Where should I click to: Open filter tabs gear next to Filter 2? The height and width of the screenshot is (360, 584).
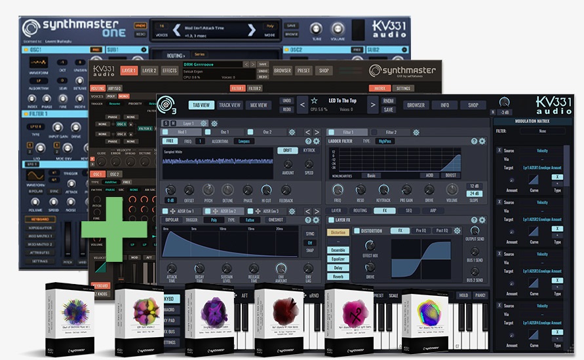click(x=416, y=132)
